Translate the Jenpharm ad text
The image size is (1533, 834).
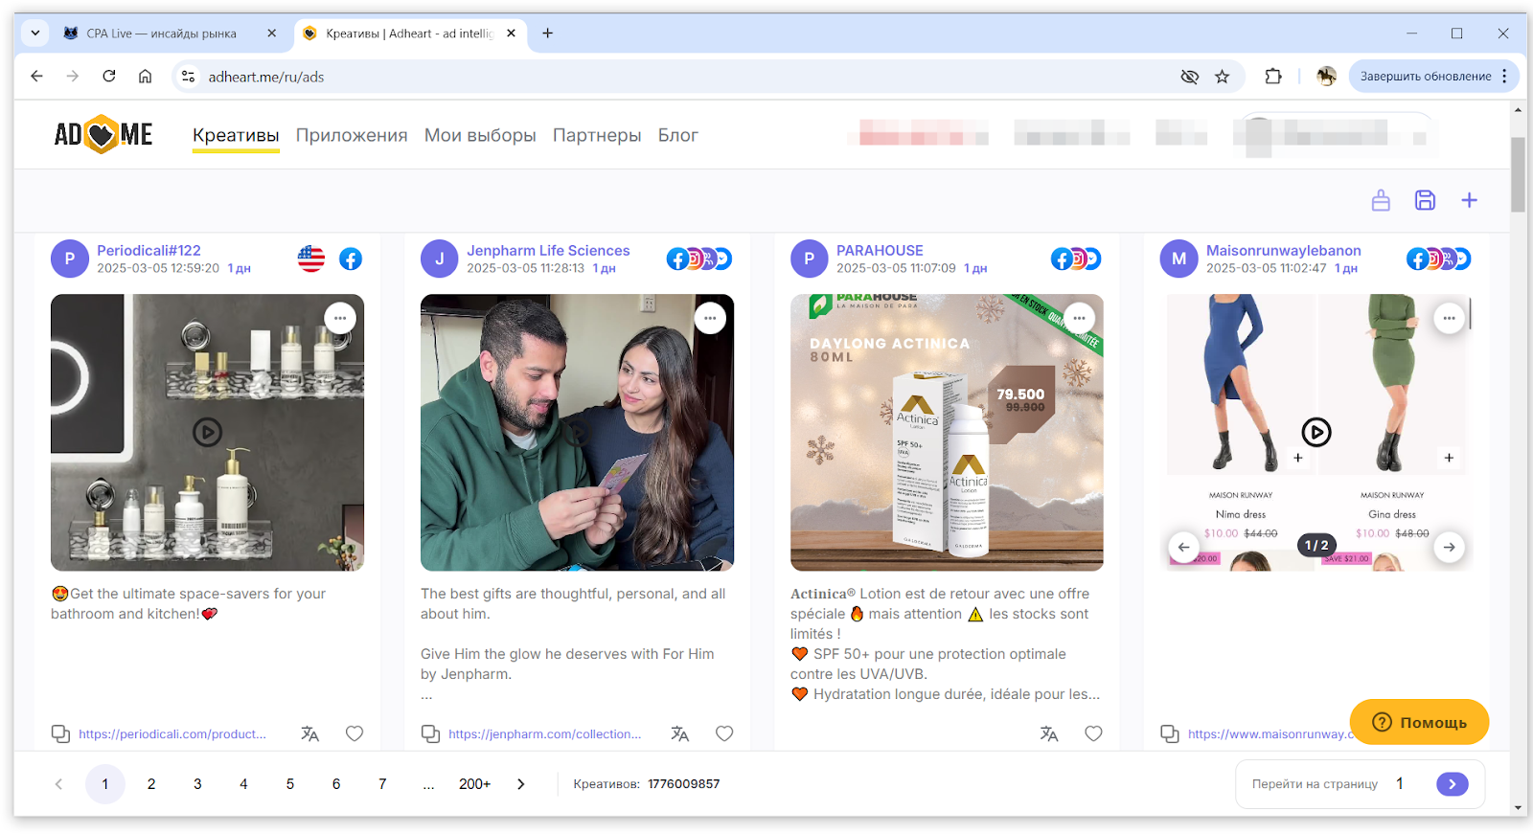point(679,733)
